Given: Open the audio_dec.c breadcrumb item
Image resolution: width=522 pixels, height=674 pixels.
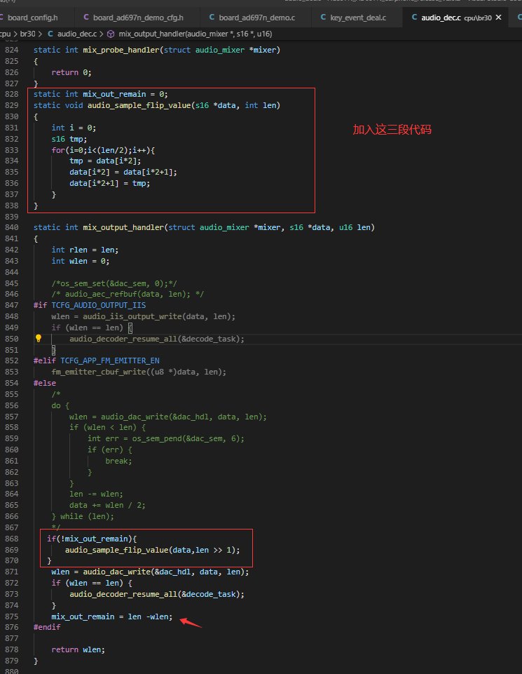Looking at the screenshot, I should click(x=77, y=34).
